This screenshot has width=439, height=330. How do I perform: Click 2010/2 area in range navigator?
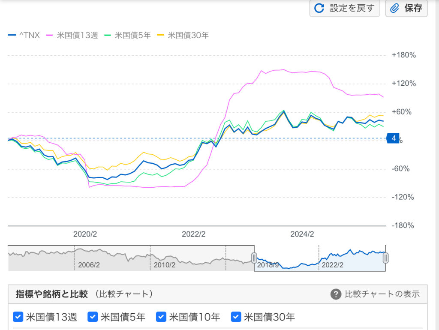tap(164, 265)
